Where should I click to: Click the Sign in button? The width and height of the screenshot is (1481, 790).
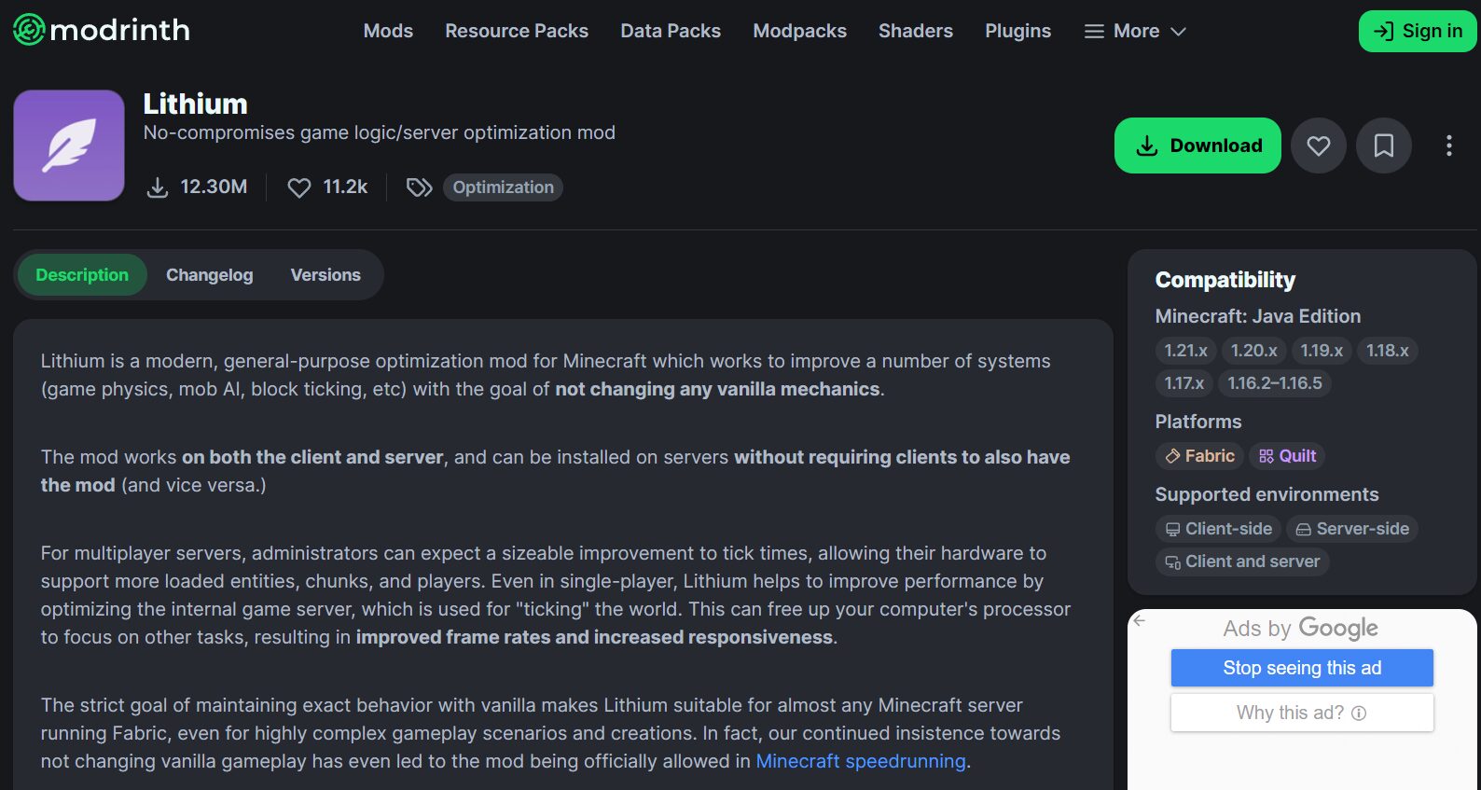pyautogui.click(x=1417, y=31)
